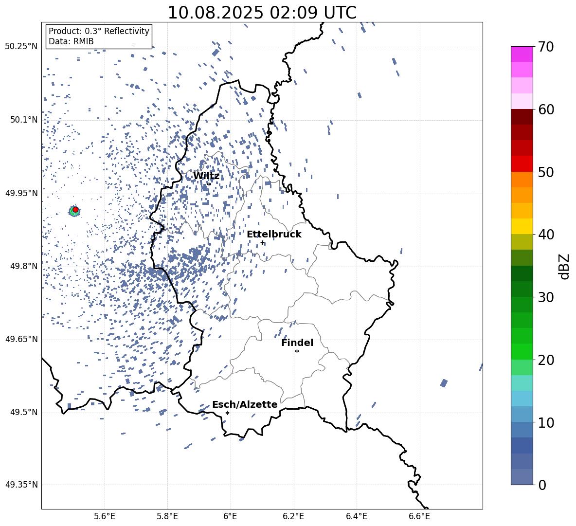Click the 20 dBZ colorbar label
This screenshot has height=526, width=576.
(x=546, y=360)
